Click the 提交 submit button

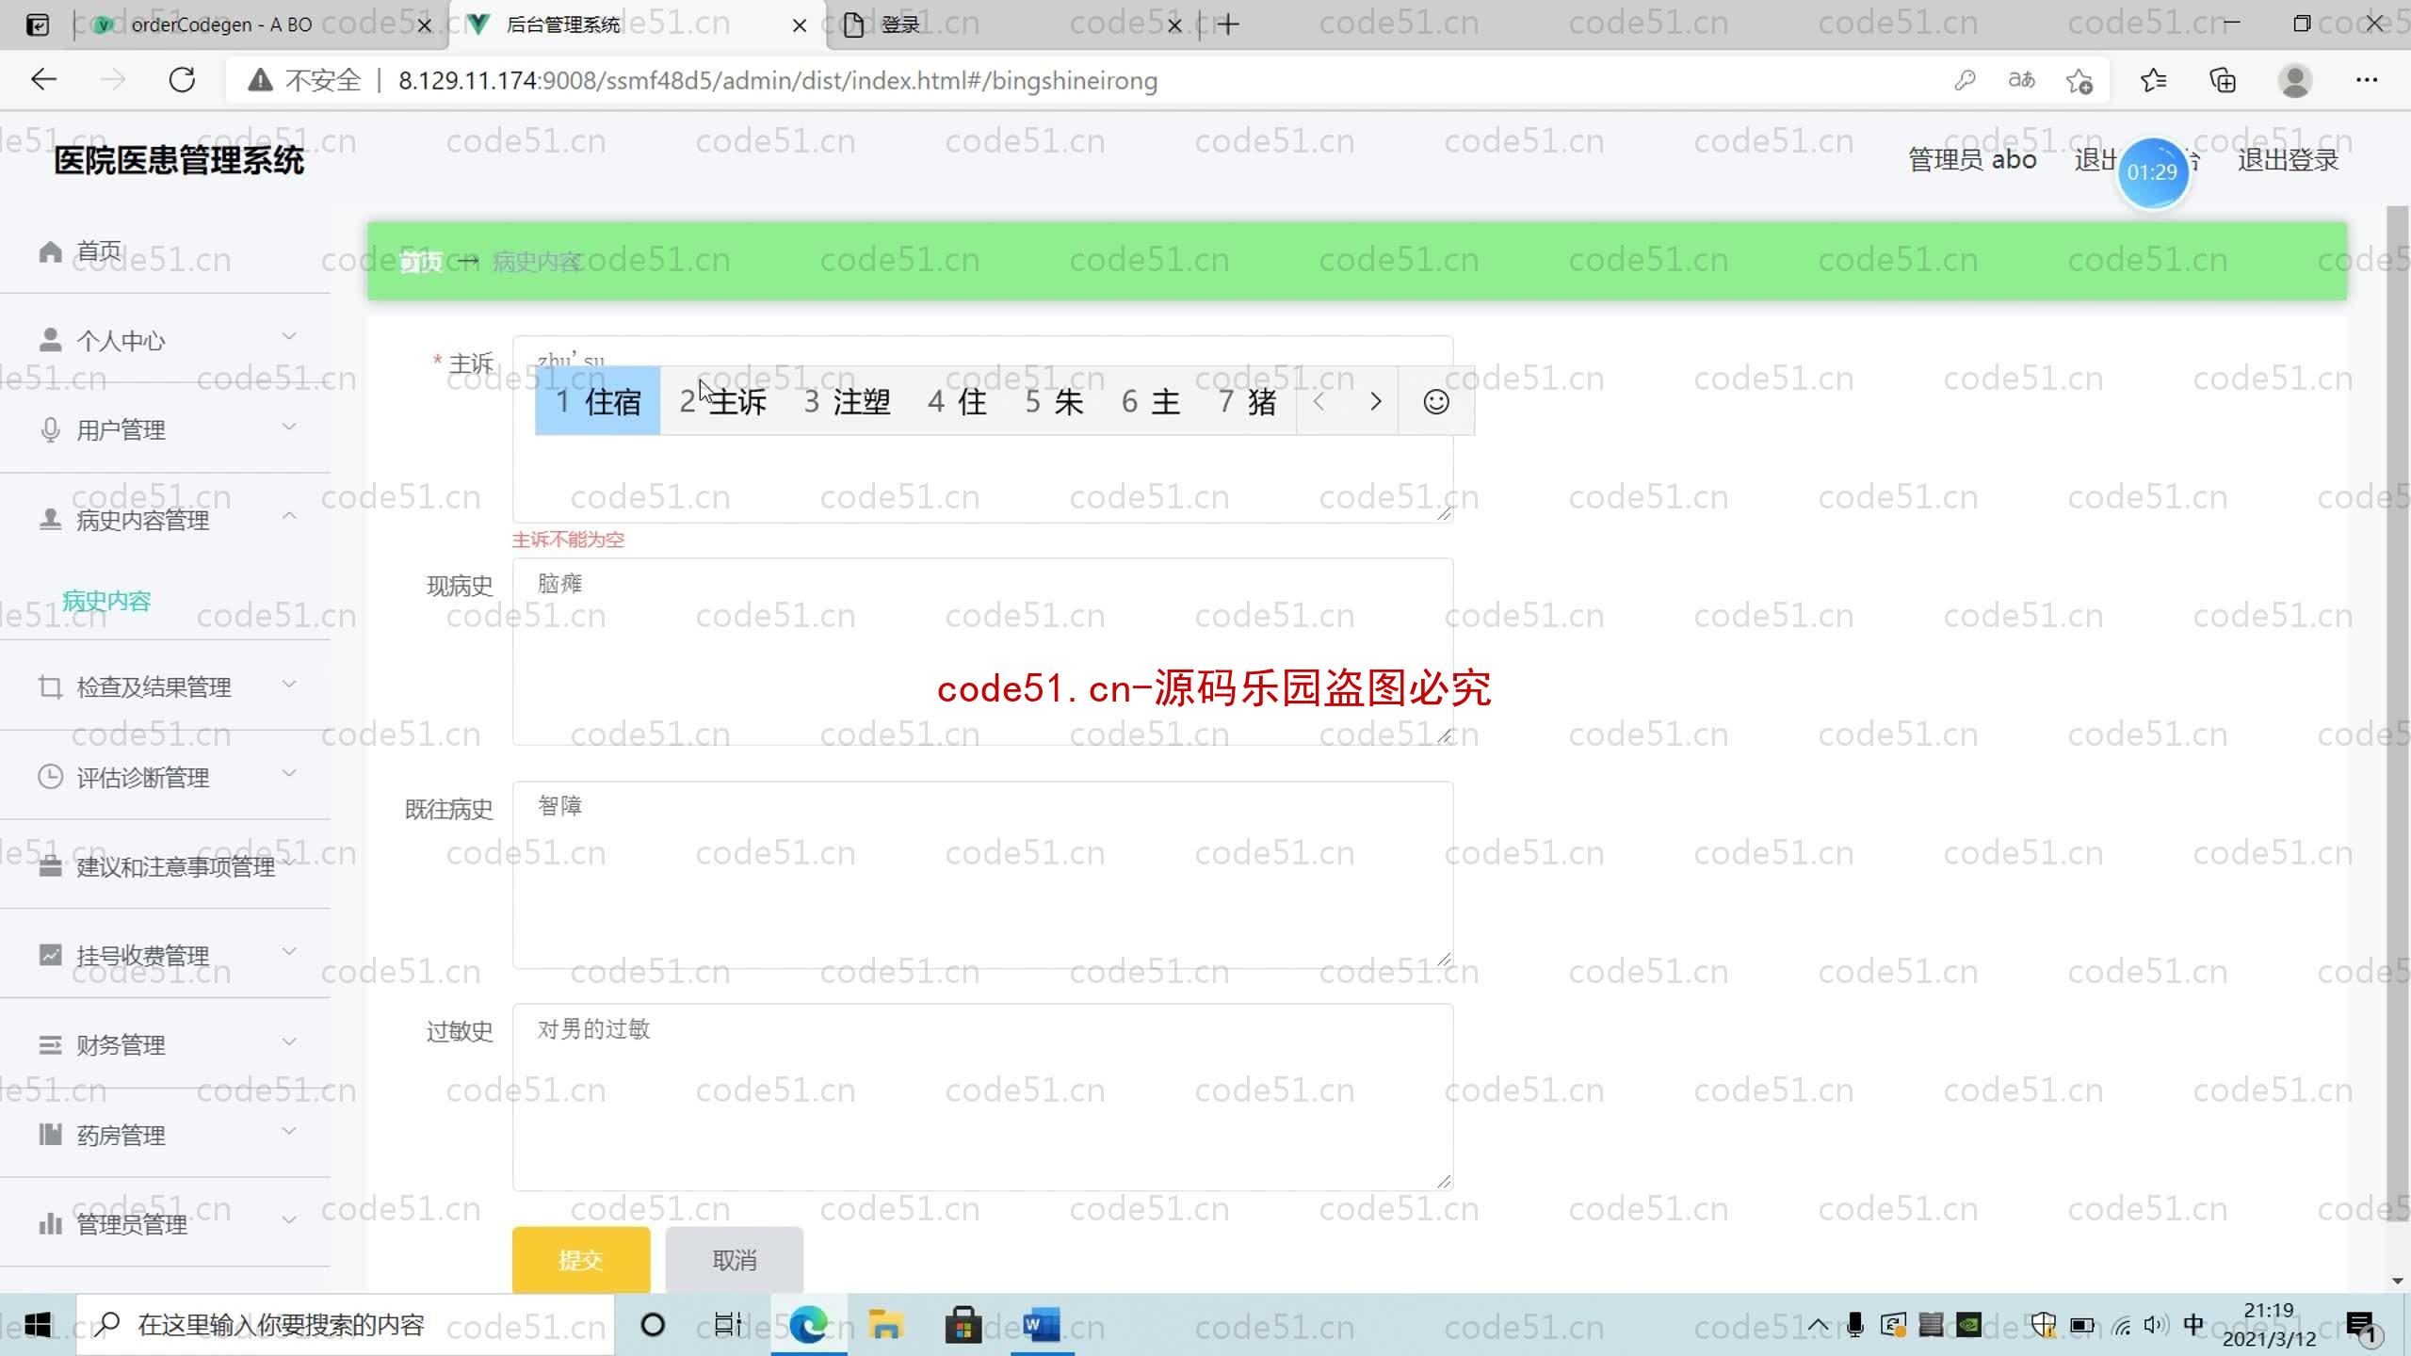pos(581,1260)
